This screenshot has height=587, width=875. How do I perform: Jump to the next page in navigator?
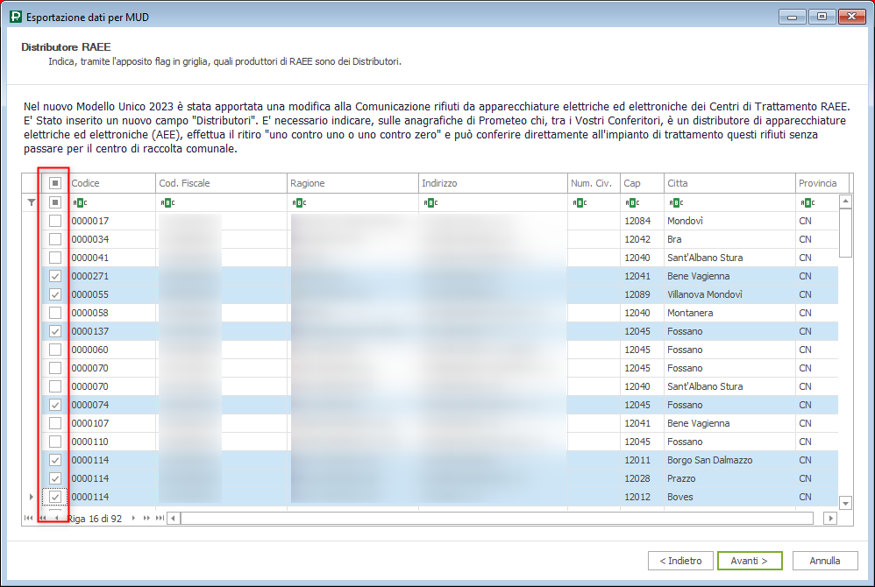[146, 518]
